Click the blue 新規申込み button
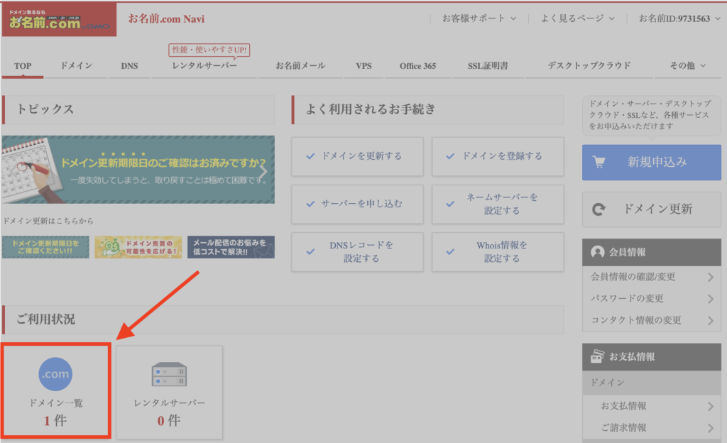 tap(652, 162)
